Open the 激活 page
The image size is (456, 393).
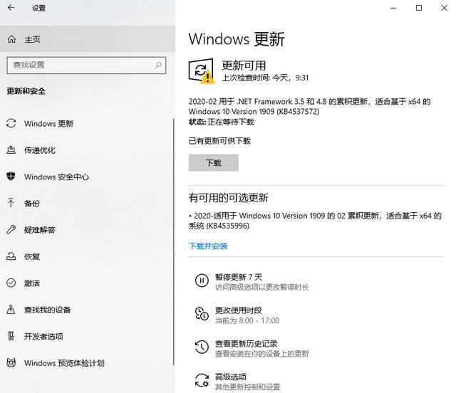tap(87, 283)
